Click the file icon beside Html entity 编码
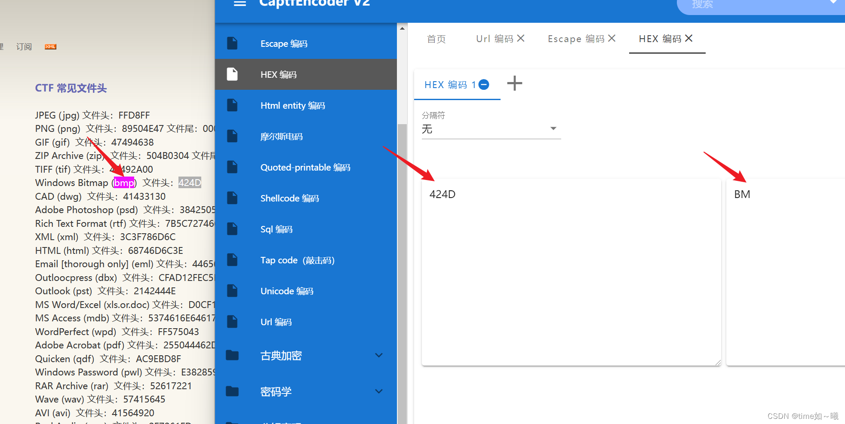The image size is (845, 424). pyautogui.click(x=232, y=105)
